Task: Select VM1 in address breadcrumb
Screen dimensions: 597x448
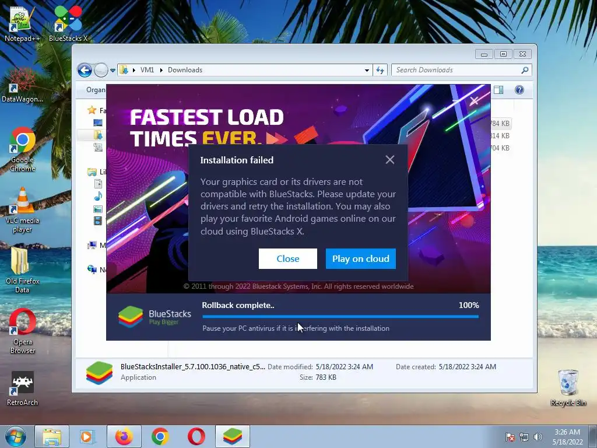Action: (x=147, y=70)
